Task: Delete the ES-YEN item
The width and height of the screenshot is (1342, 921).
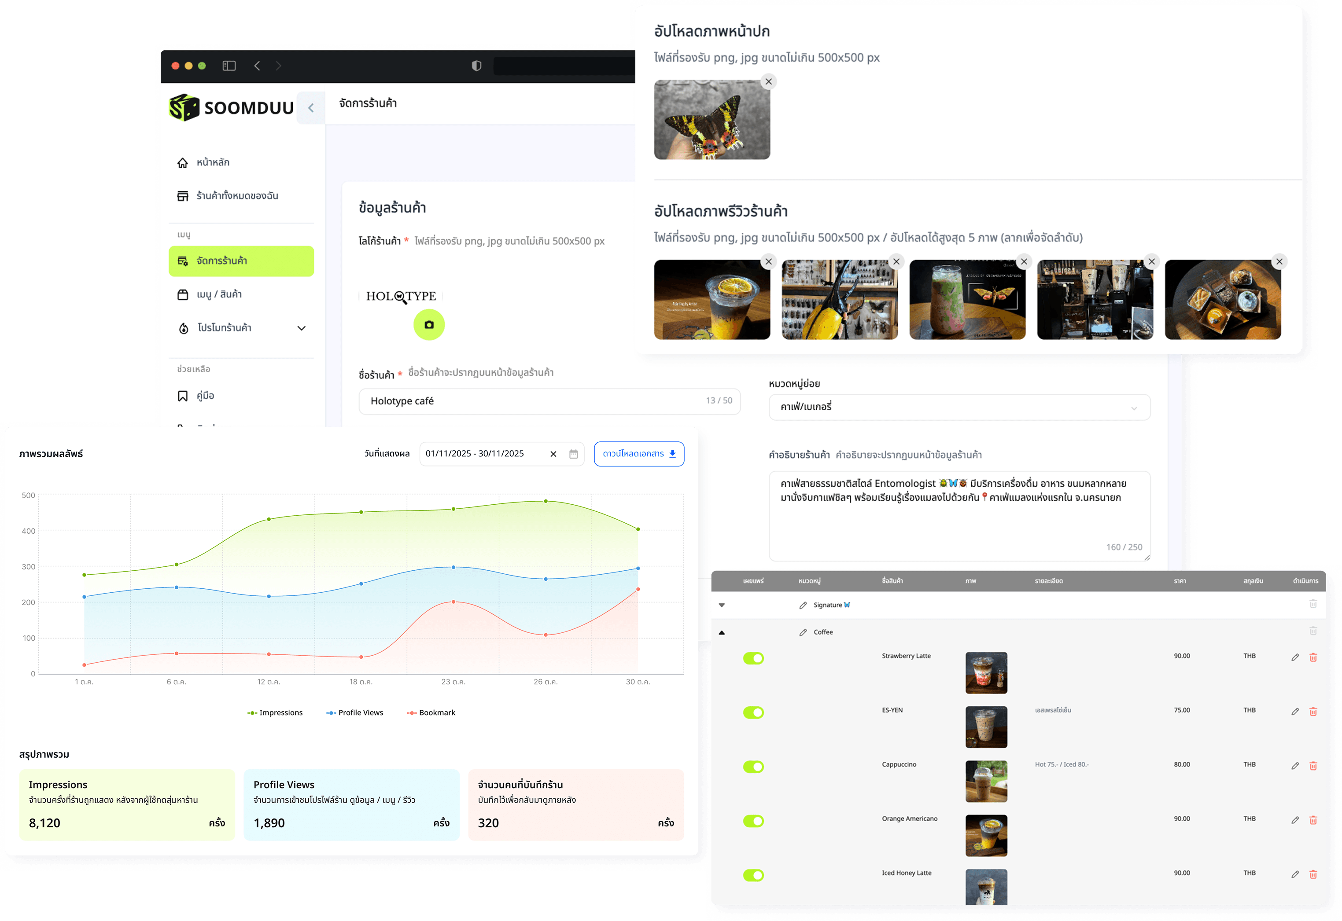Action: (x=1313, y=712)
